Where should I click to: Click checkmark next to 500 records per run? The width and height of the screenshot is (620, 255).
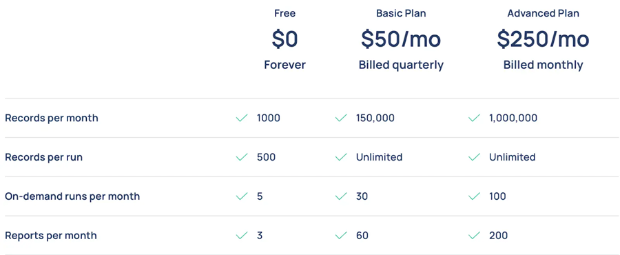(x=242, y=157)
